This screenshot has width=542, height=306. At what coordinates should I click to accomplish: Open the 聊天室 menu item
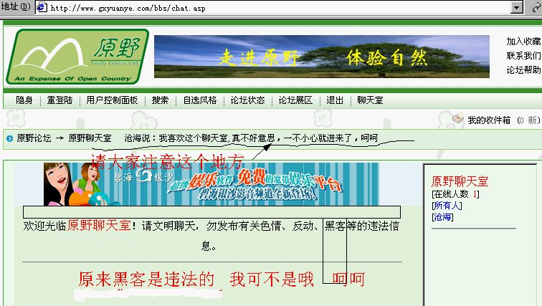pos(370,100)
